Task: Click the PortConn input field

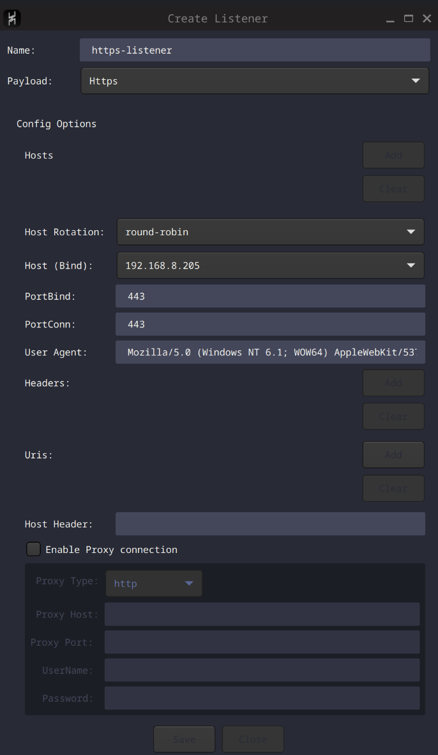Action: (270, 324)
